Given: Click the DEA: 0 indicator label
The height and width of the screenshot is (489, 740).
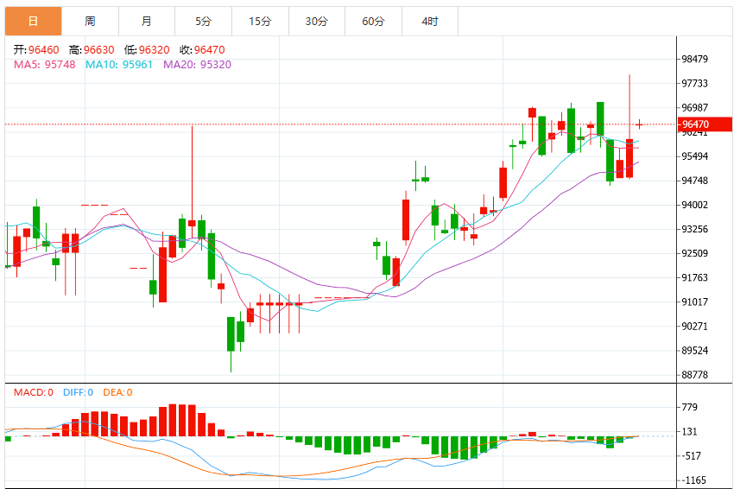Looking at the screenshot, I should click(117, 392).
